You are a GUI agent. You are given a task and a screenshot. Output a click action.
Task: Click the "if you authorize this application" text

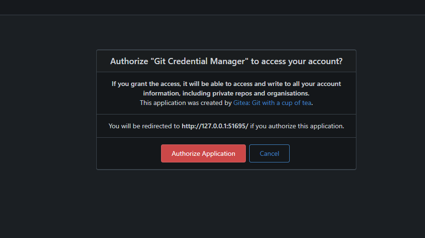coord(297,126)
